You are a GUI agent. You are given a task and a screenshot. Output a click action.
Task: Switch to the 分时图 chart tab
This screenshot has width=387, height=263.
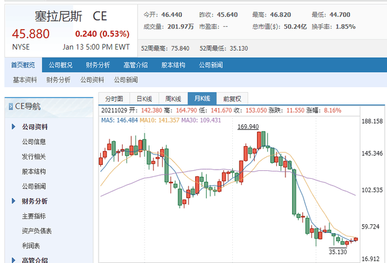pos(114,99)
